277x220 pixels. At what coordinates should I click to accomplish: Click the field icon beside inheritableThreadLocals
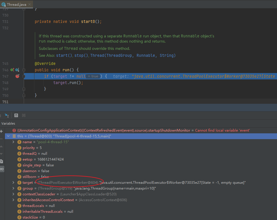[19, 212]
